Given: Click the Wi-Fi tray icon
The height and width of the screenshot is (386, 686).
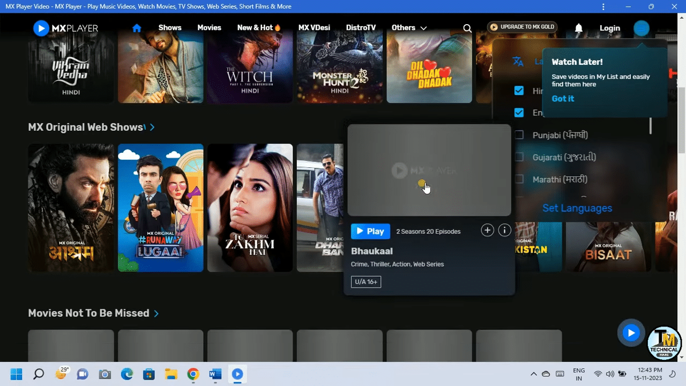Looking at the screenshot, I should [598, 374].
